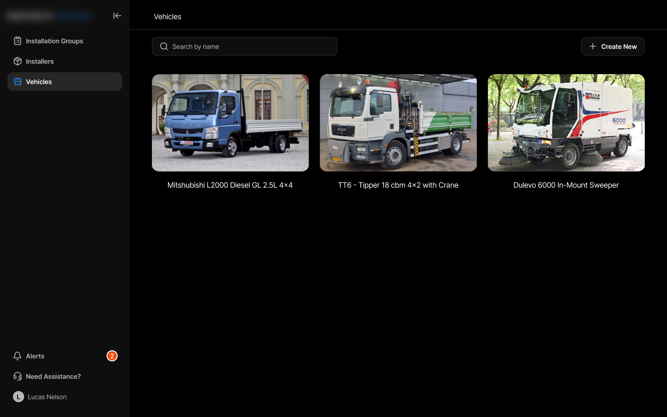Open Installation Groups in the sidebar

tap(65, 41)
